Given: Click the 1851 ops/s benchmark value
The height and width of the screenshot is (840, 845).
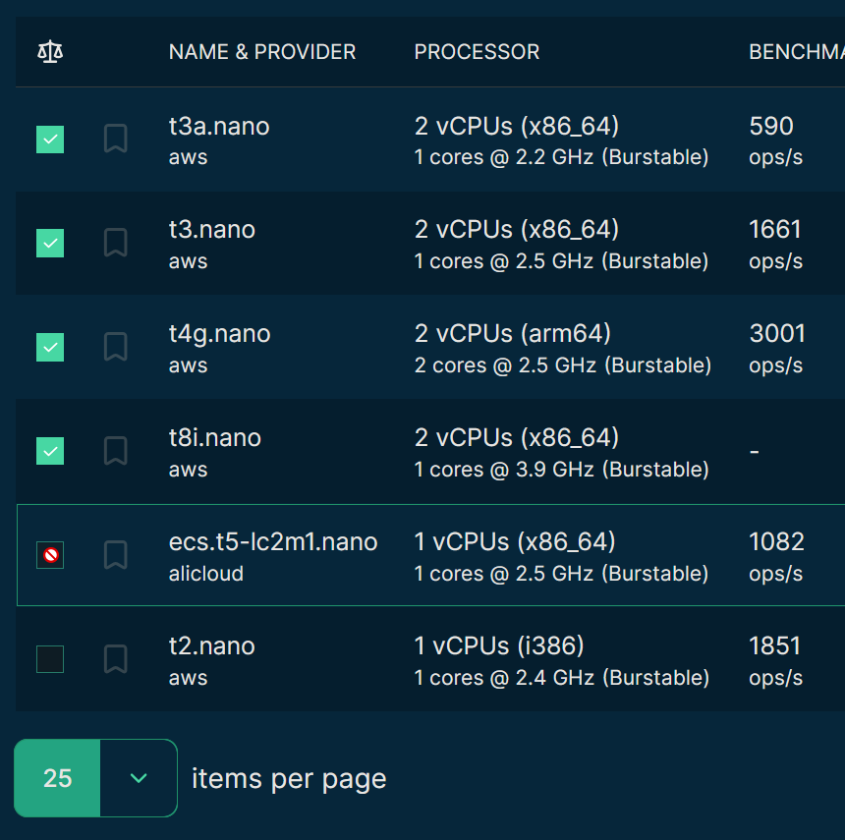Looking at the screenshot, I should [775, 661].
